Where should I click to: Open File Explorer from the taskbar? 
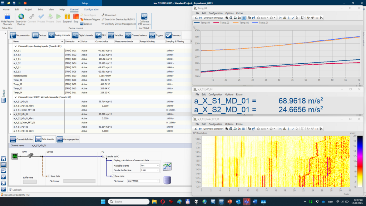pyautogui.click(x=154, y=202)
